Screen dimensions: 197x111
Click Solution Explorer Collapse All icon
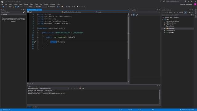click(x=180, y=12)
